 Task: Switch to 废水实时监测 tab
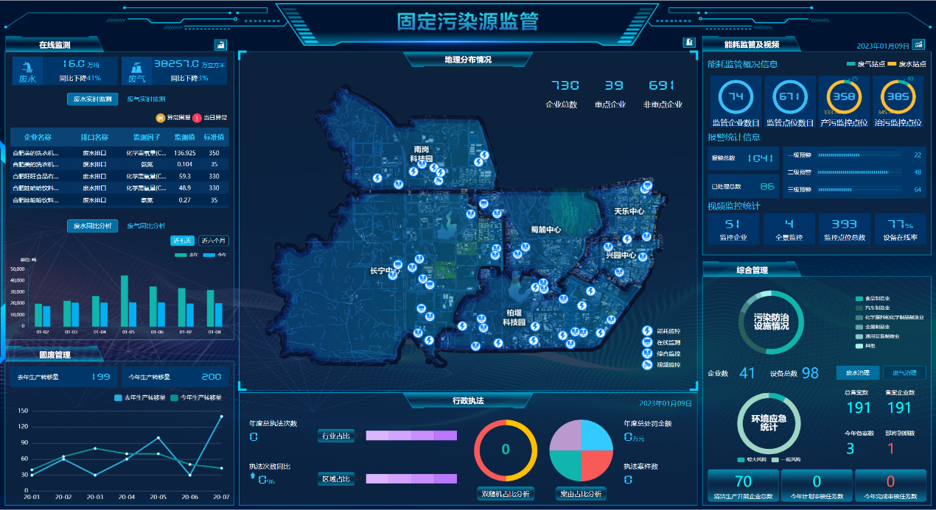coord(92,99)
